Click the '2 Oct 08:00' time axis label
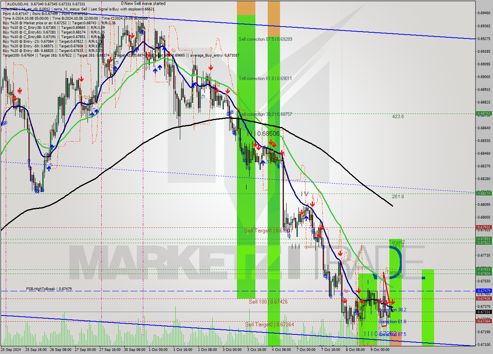The image size is (493, 354). tap(208, 350)
